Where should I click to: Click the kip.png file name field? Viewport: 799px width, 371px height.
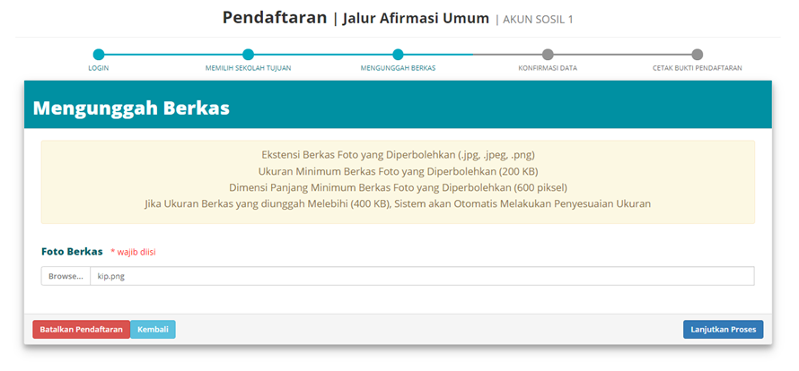click(422, 276)
